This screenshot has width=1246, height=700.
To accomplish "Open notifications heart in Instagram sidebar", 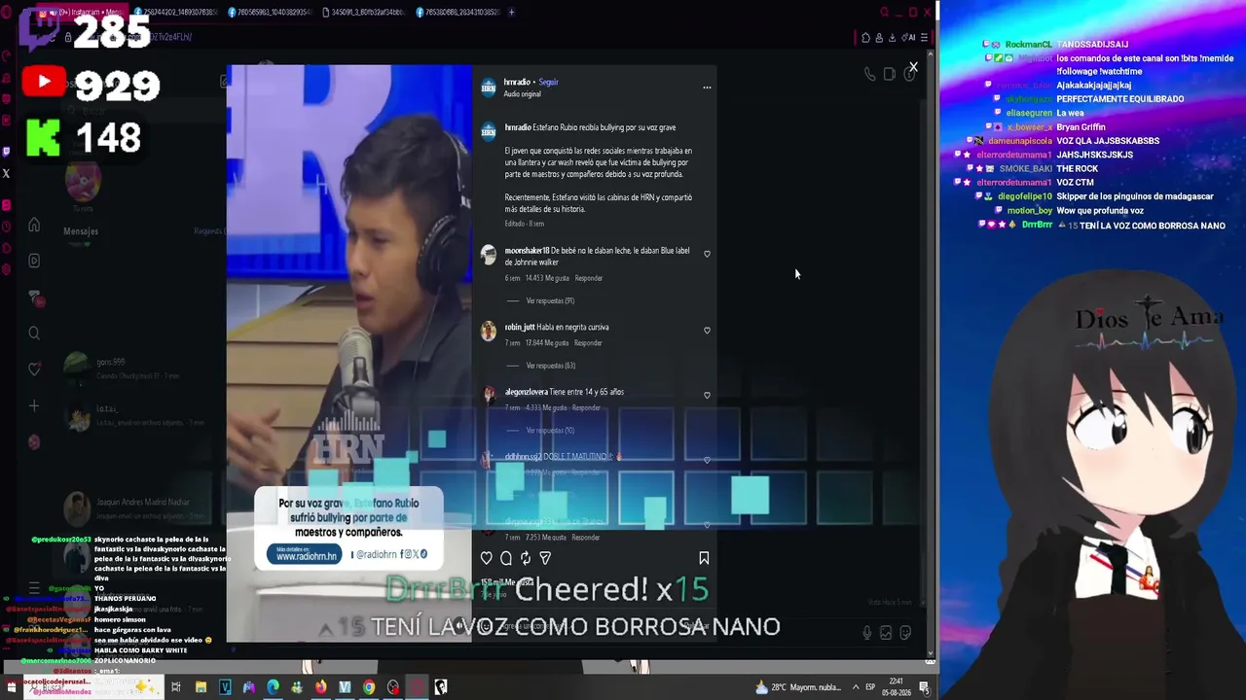I will coord(34,369).
